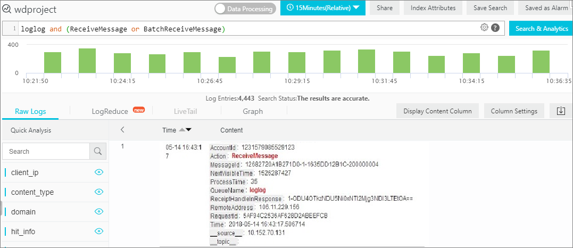
Task: Click the clock icon on time range button
Action: click(x=290, y=7)
